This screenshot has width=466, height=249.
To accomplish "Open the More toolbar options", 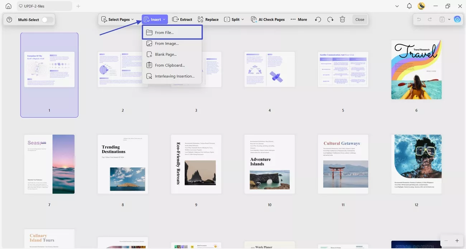I will [299, 19].
